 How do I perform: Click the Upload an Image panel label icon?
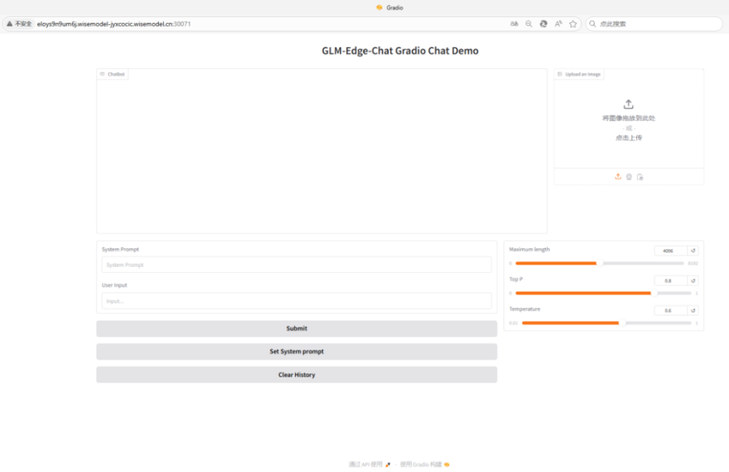coord(560,74)
